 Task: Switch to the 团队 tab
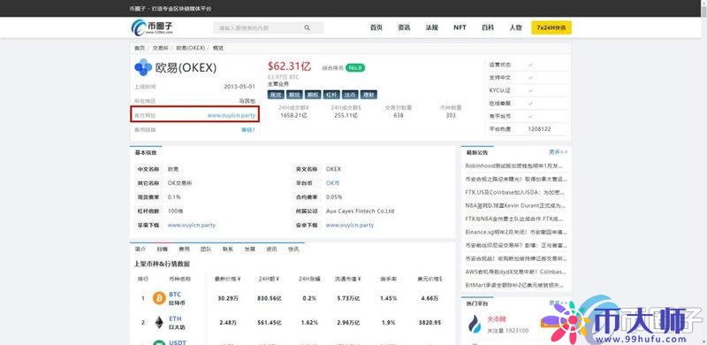[x=206, y=249]
